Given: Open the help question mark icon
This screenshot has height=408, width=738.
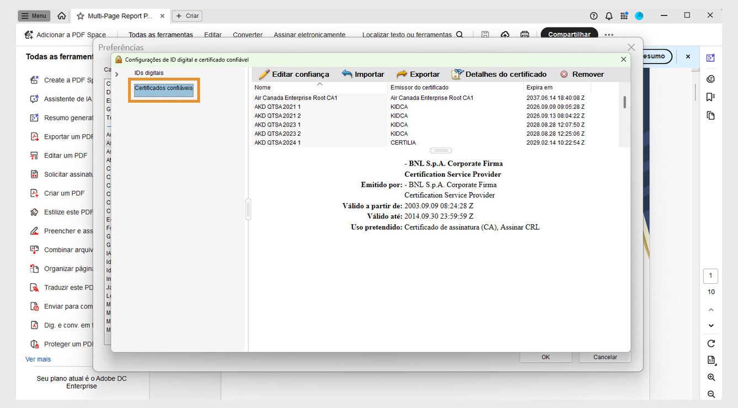Looking at the screenshot, I should coord(593,16).
